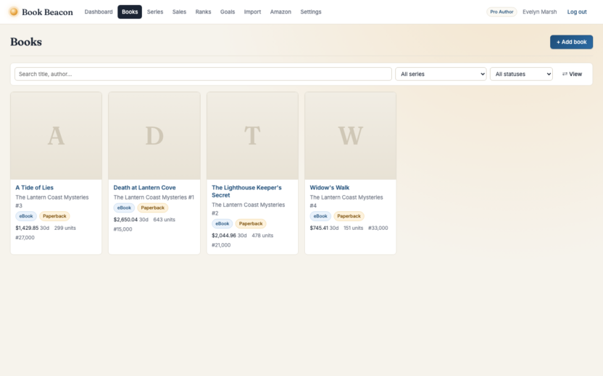This screenshot has width=603, height=376.
Task: Click the #21,000 rank value
Action: 221,245
